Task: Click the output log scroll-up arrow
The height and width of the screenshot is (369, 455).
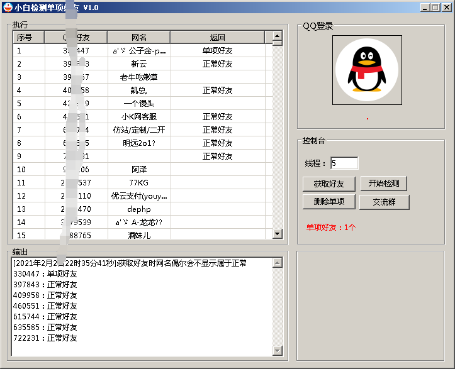Action: point(278,263)
